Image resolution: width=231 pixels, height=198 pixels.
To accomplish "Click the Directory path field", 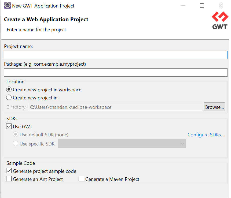I will pyautogui.click(x=115, y=107).
